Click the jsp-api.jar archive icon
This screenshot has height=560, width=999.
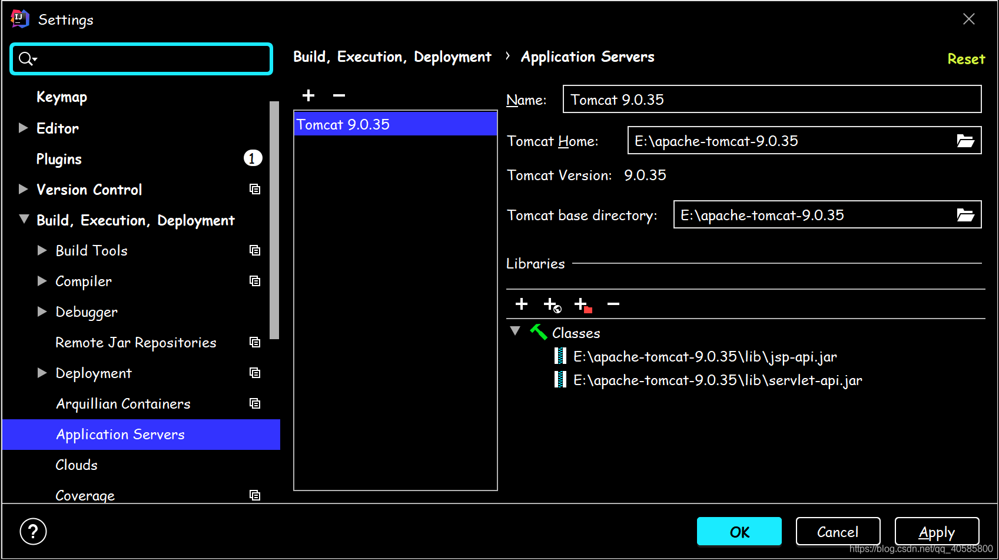(560, 356)
